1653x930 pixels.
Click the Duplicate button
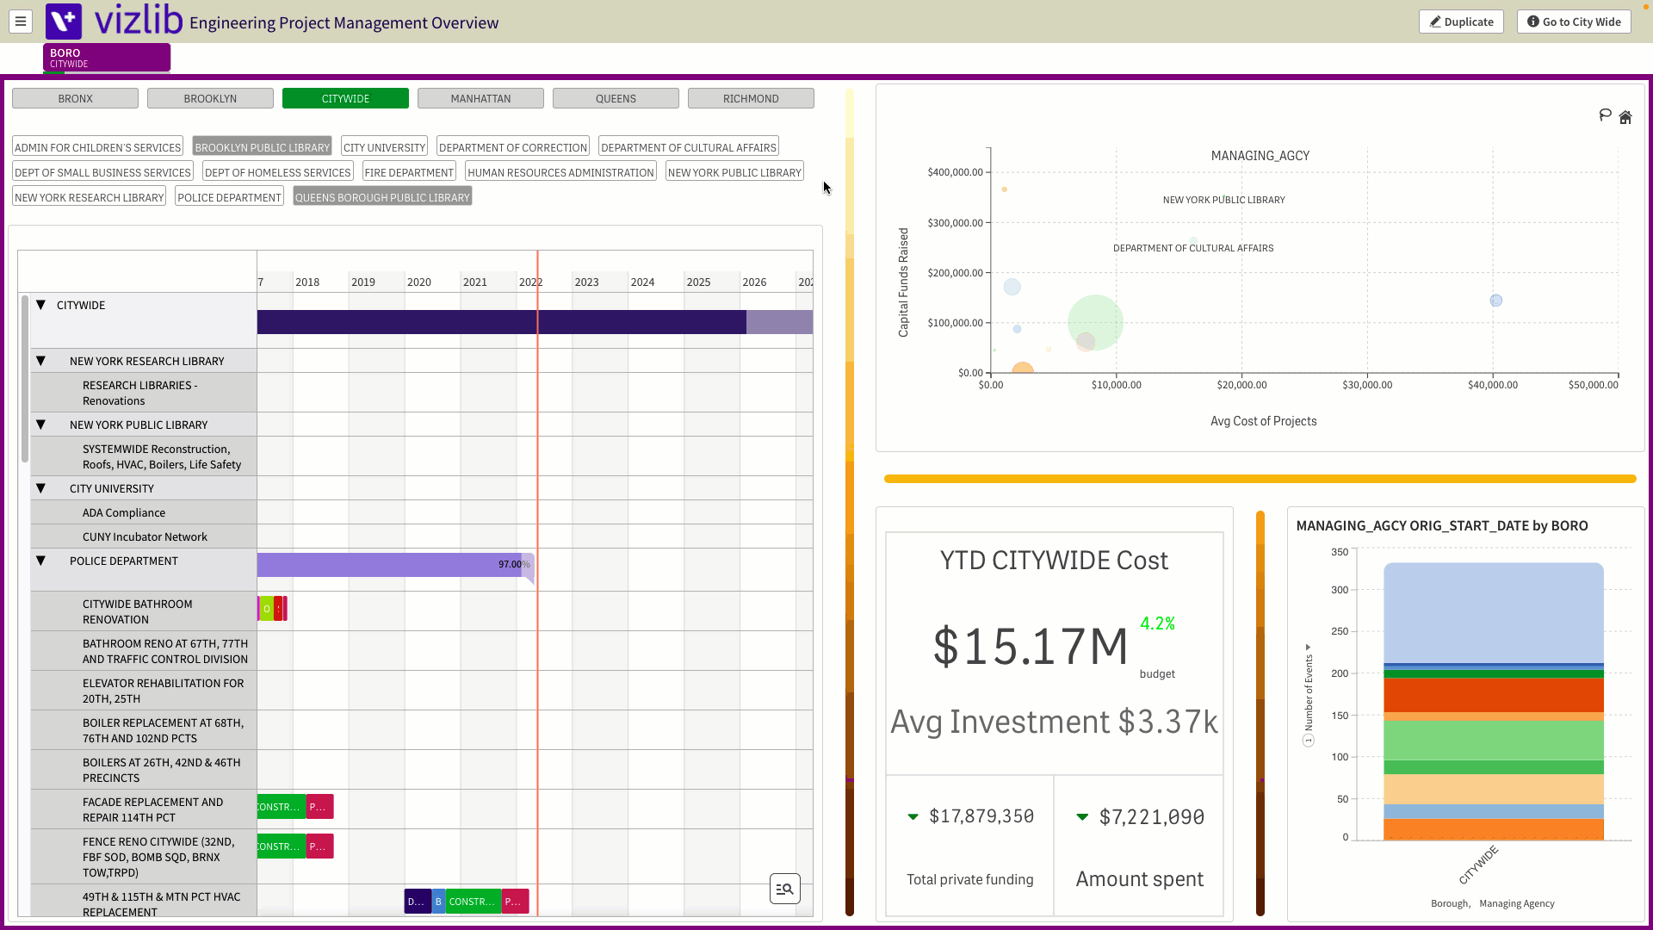coord(1461,22)
